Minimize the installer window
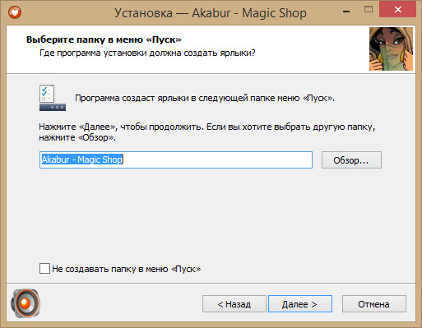Image resolution: width=422 pixels, height=328 pixels. coord(346,11)
